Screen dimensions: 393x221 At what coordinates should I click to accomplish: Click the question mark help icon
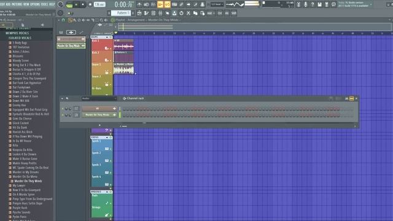point(313,4)
